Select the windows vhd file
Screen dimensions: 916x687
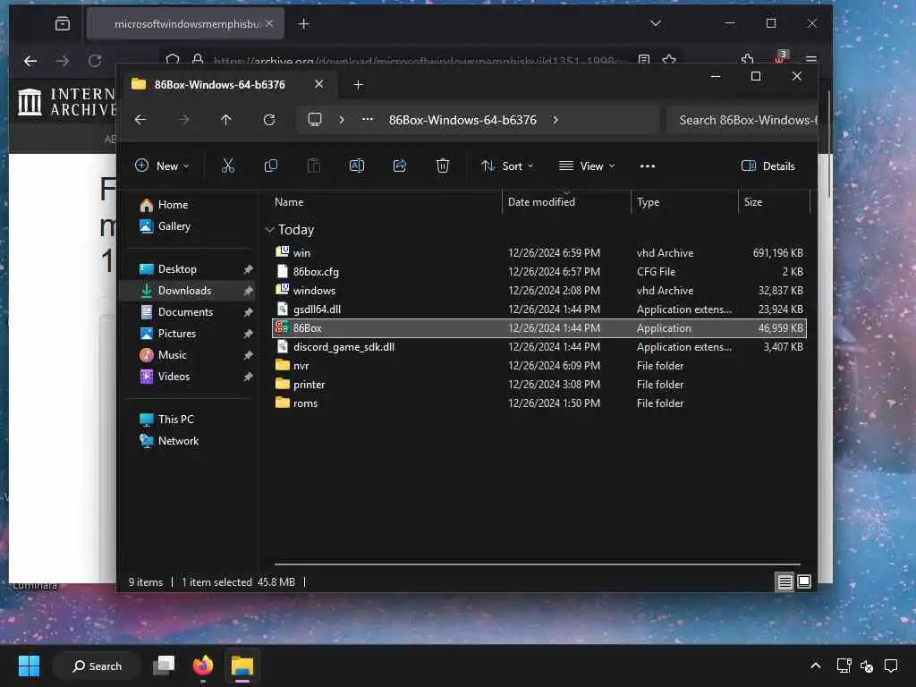pyautogui.click(x=539, y=291)
